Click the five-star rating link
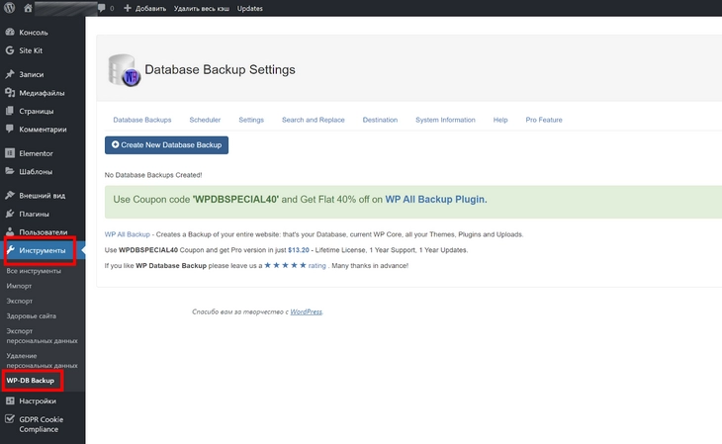The height and width of the screenshot is (444, 722). [295, 266]
